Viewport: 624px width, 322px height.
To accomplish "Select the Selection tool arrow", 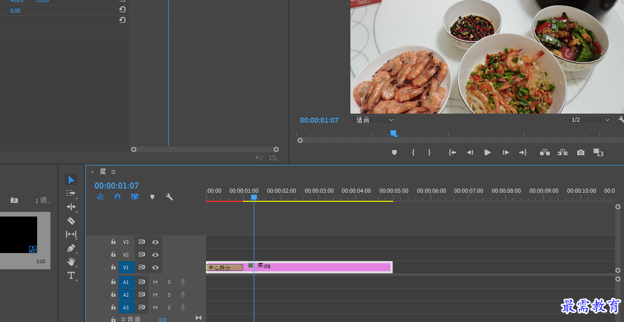I will pos(71,180).
